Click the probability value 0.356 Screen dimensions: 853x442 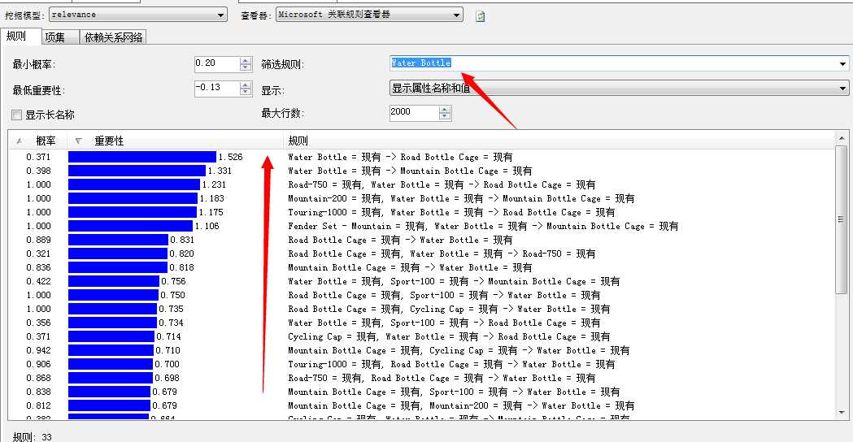pos(38,323)
